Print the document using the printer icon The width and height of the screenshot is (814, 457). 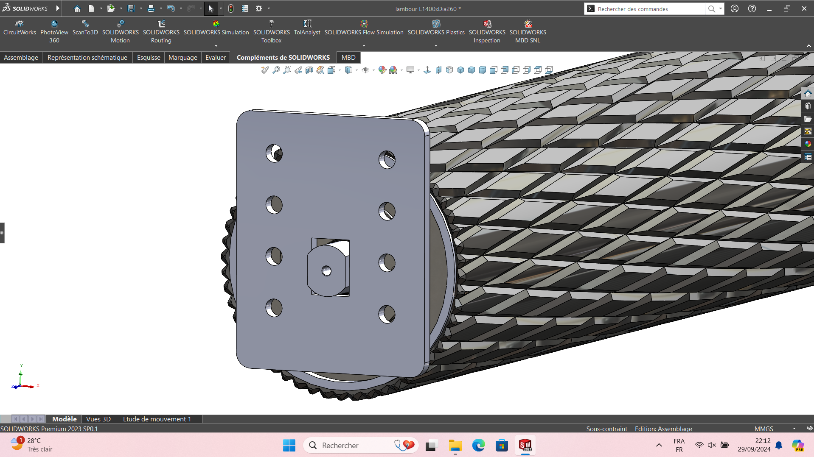(x=151, y=8)
